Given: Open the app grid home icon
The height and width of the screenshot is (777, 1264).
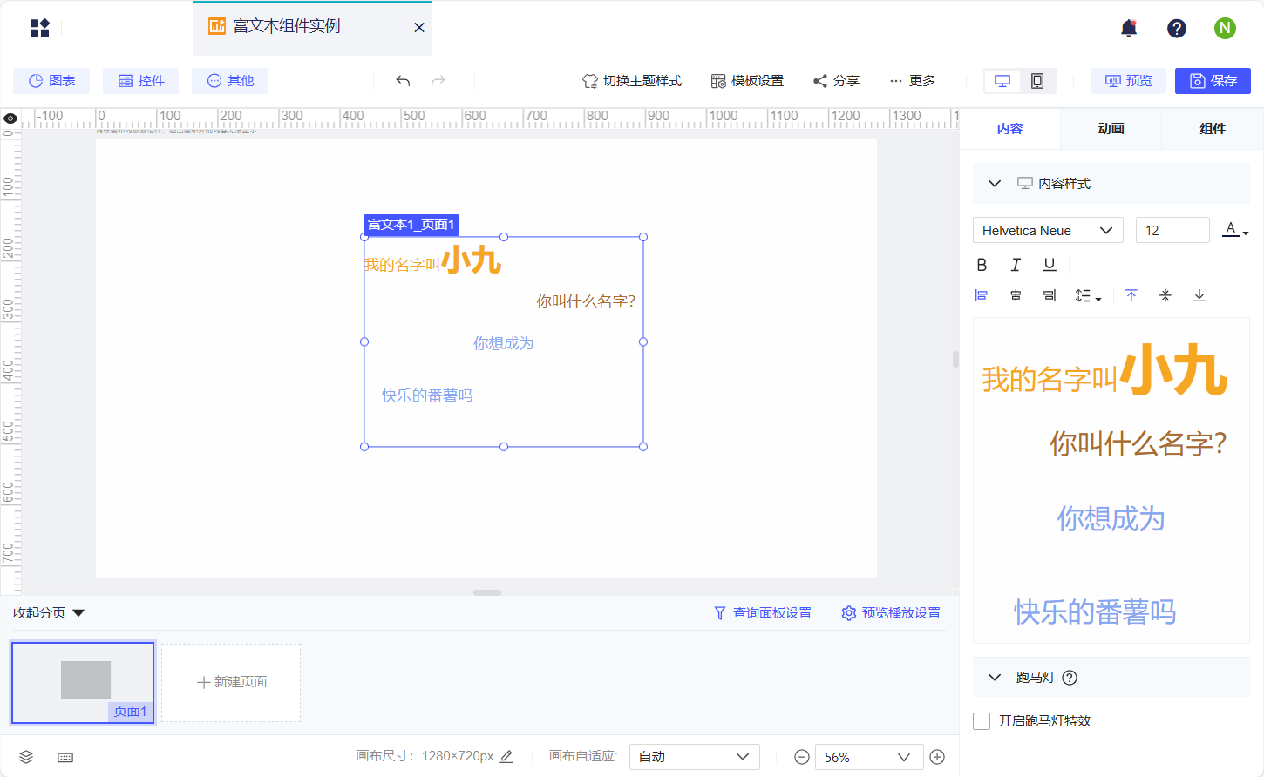Looking at the screenshot, I should 40,28.
